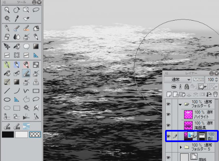This screenshot has height=161, width=219.
Task: Toggle the lock layer icon
Action: [x=187, y=87]
